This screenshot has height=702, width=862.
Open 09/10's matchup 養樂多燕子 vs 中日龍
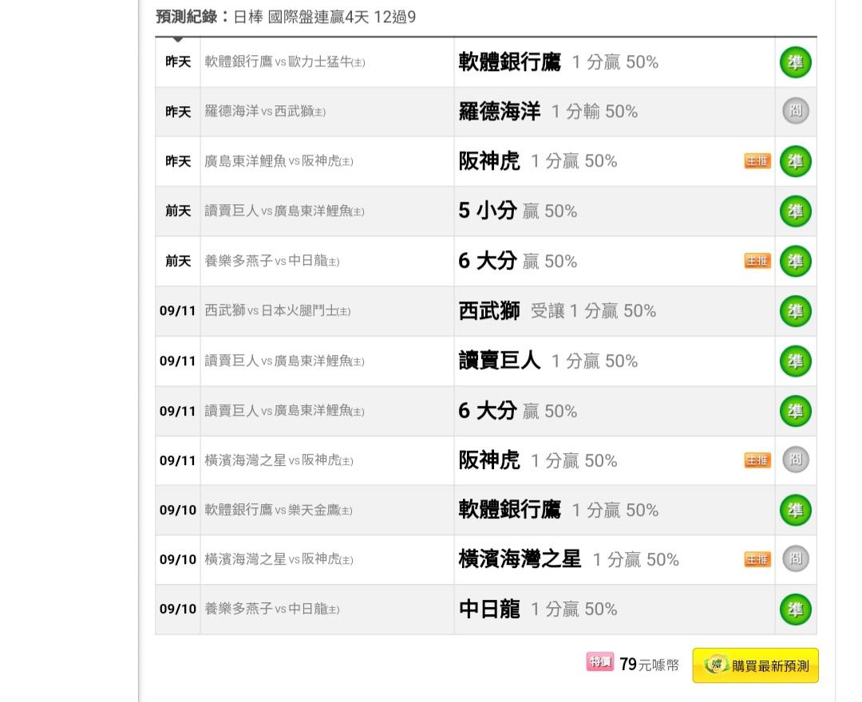[x=272, y=609]
